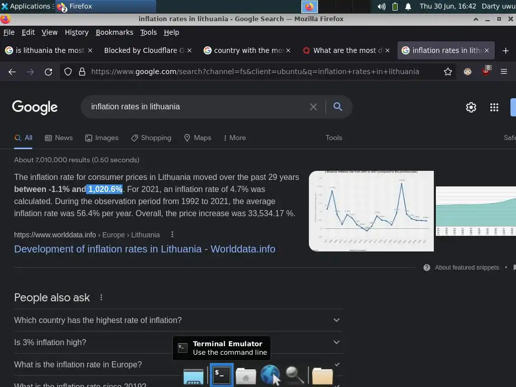Open application finder magnifier in dock

pyautogui.click(x=294, y=375)
